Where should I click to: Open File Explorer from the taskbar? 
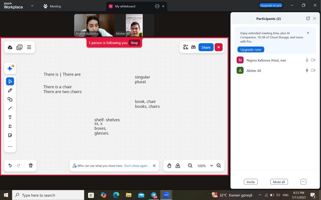coord(129,195)
